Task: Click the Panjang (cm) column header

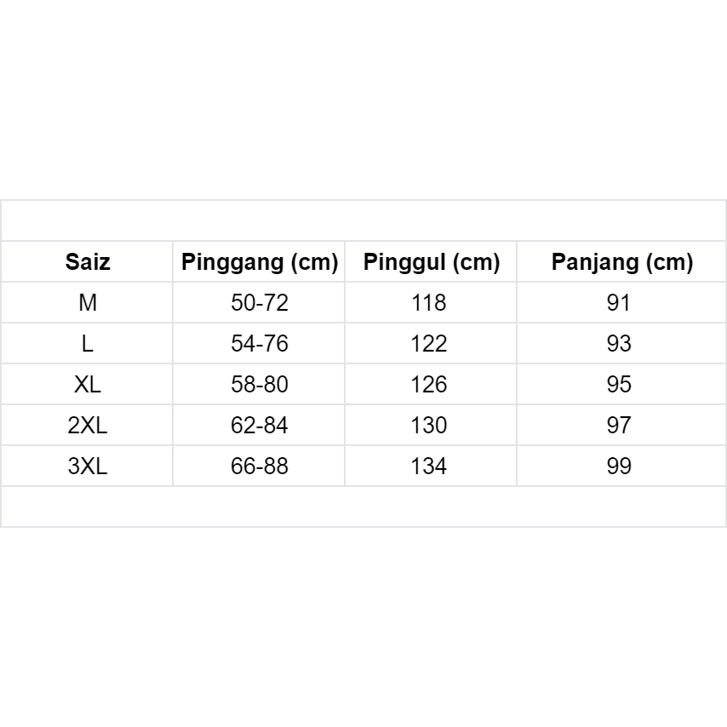Action: pos(621,262)
